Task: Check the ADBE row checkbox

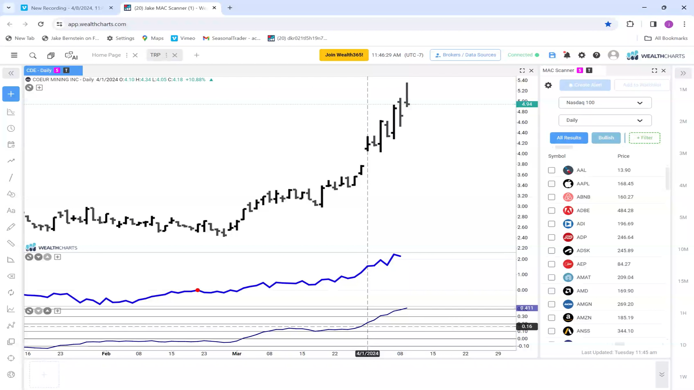Action: 551,210
